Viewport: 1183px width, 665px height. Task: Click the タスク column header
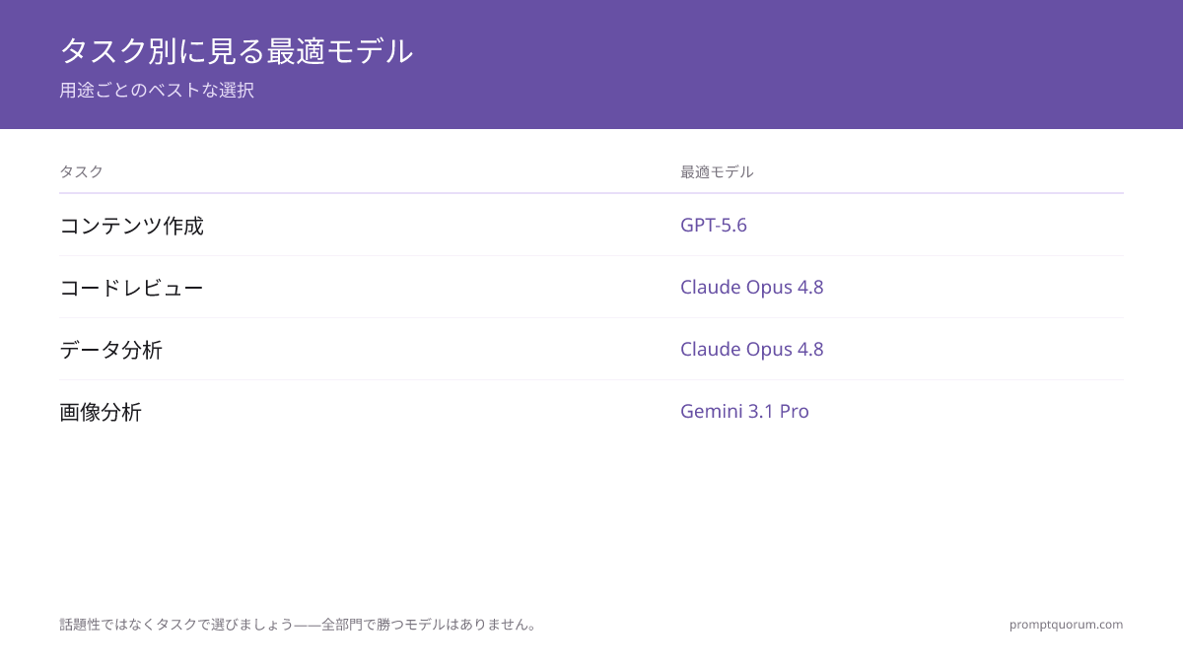click(81, 171)
